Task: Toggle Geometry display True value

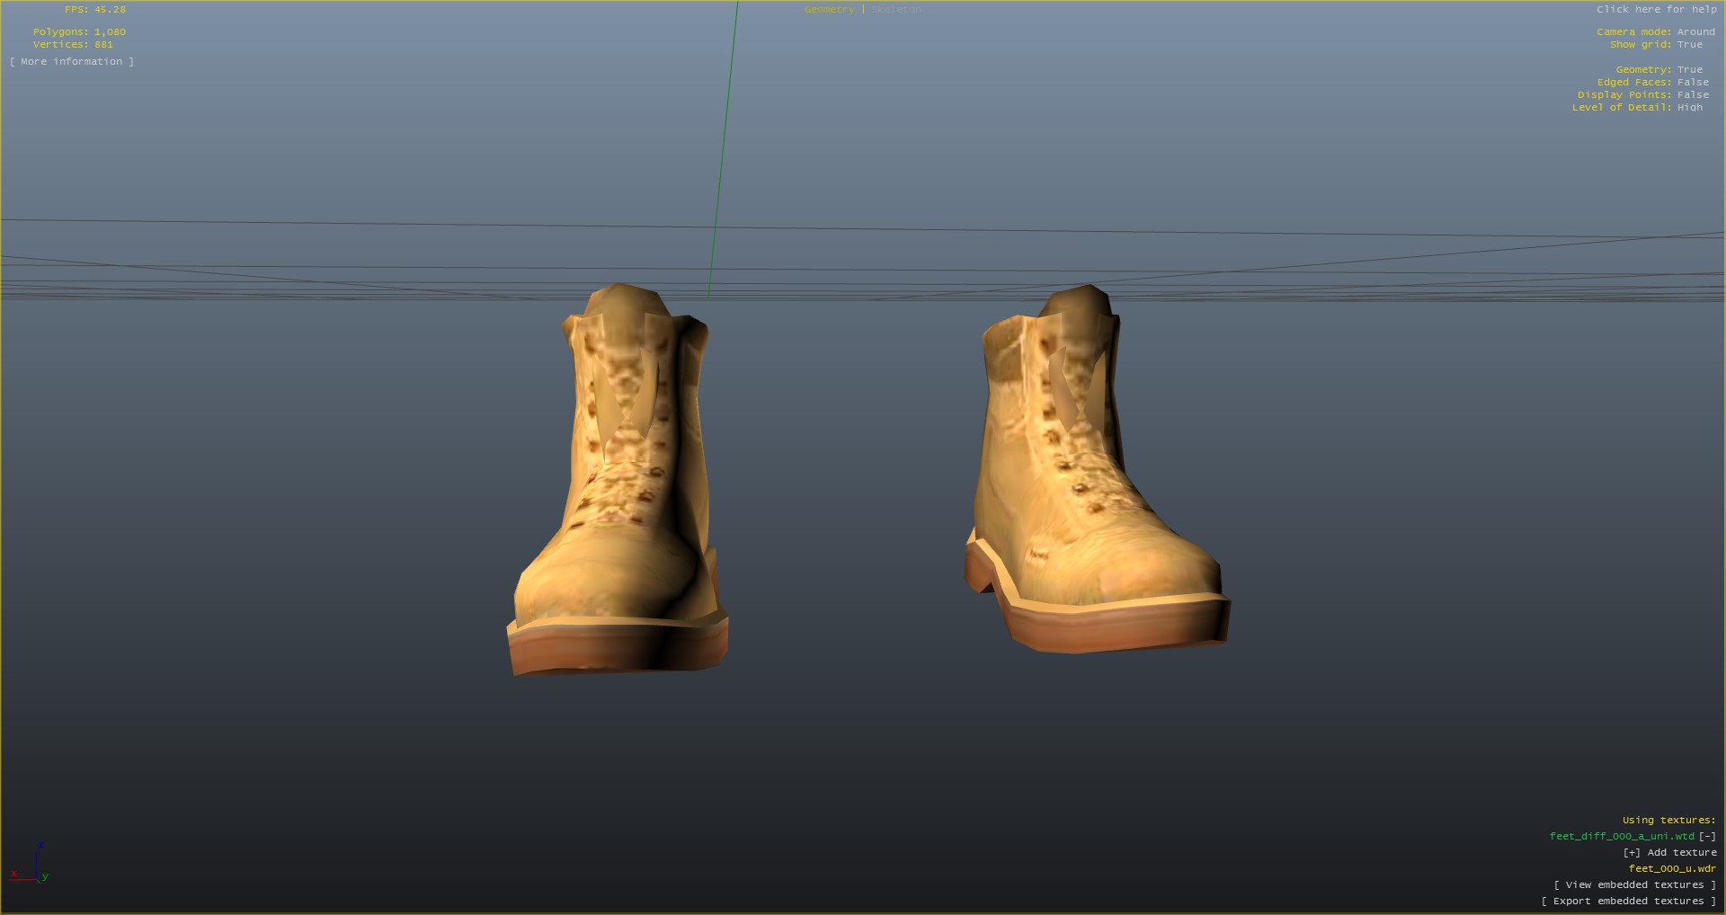Action: point(1690,69)
